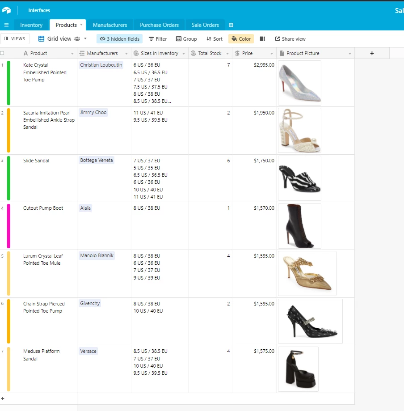Open the Group options
The image size is (404, 411).
tap(186, 39)
